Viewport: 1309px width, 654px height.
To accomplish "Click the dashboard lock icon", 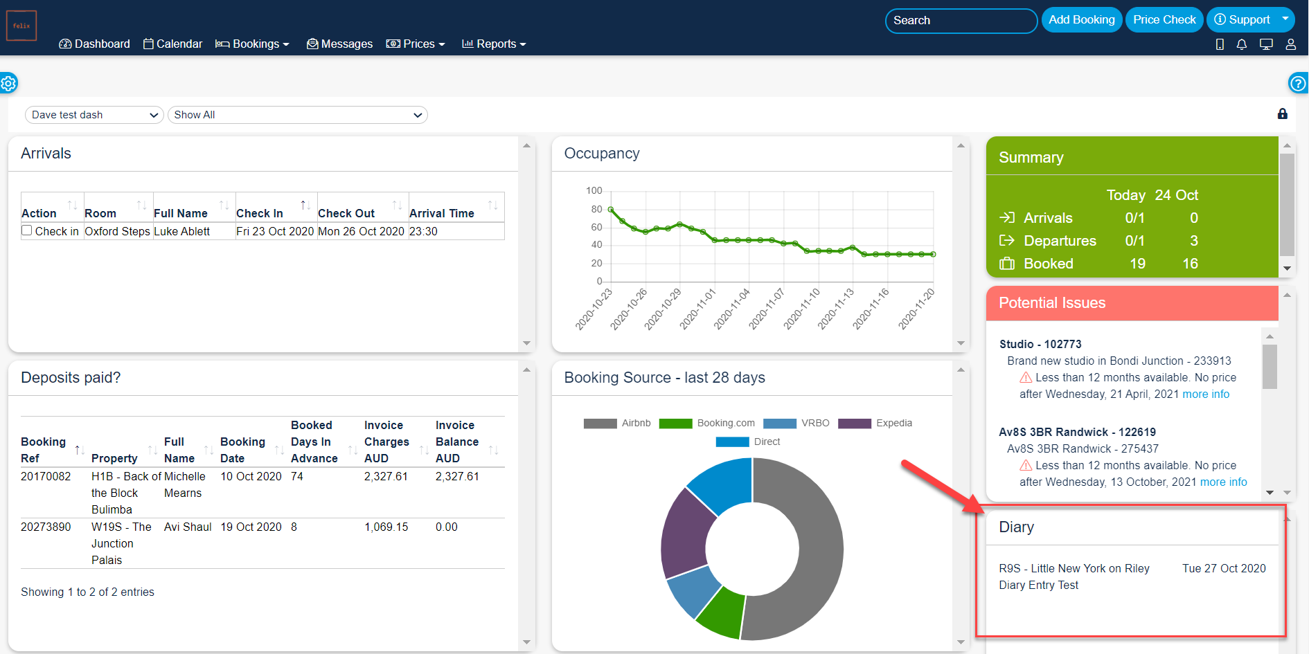I will click(1282, 114).
